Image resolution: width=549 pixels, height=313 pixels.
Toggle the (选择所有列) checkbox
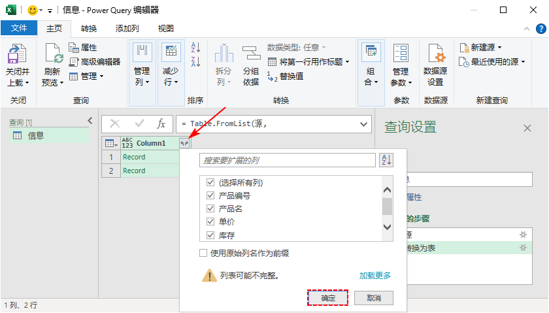click(x=210, y=182)
